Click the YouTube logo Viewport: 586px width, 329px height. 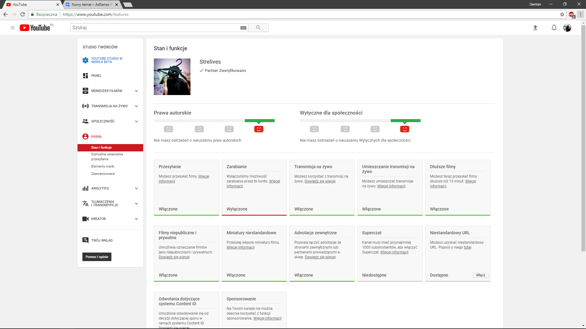point(35,28)
